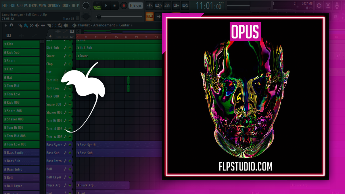Viewport: 345px width, 194px height.
Task: Click the snap magnet icon
Action: [x=11, y=25]
